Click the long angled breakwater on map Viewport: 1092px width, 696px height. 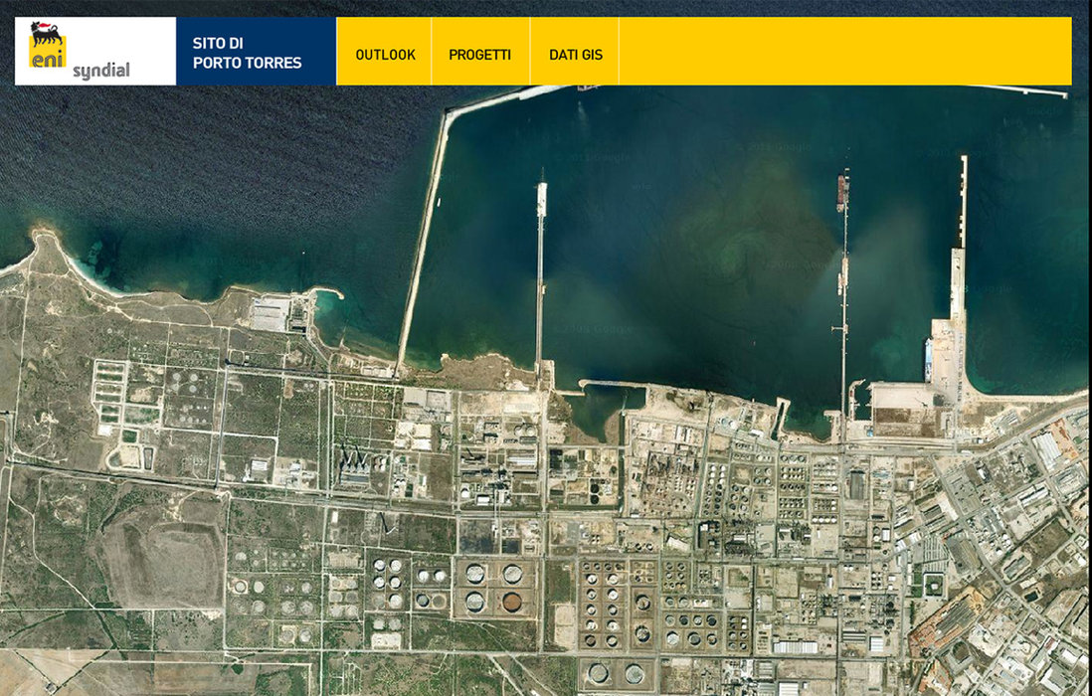(x=423, y=239)
